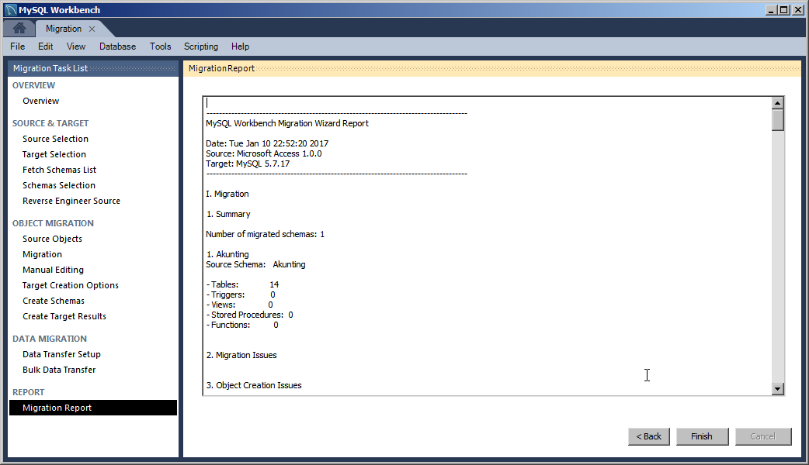Click inside the migration report text area
The width and height of the screenshot is (809, 465).
click(x=487, y=246)
